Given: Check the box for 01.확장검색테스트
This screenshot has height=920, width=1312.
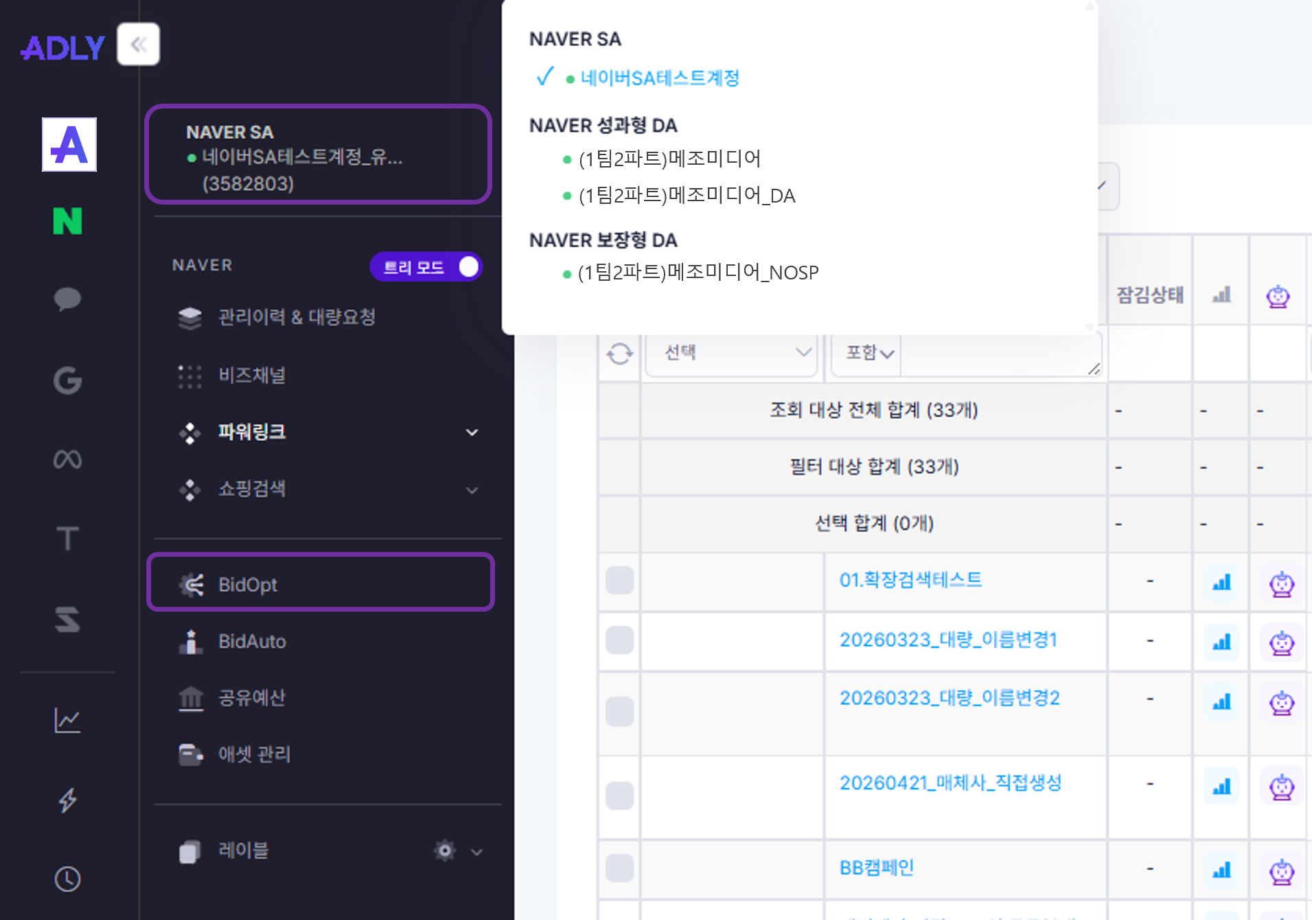Looking at the screenshot, I should 619,581.
